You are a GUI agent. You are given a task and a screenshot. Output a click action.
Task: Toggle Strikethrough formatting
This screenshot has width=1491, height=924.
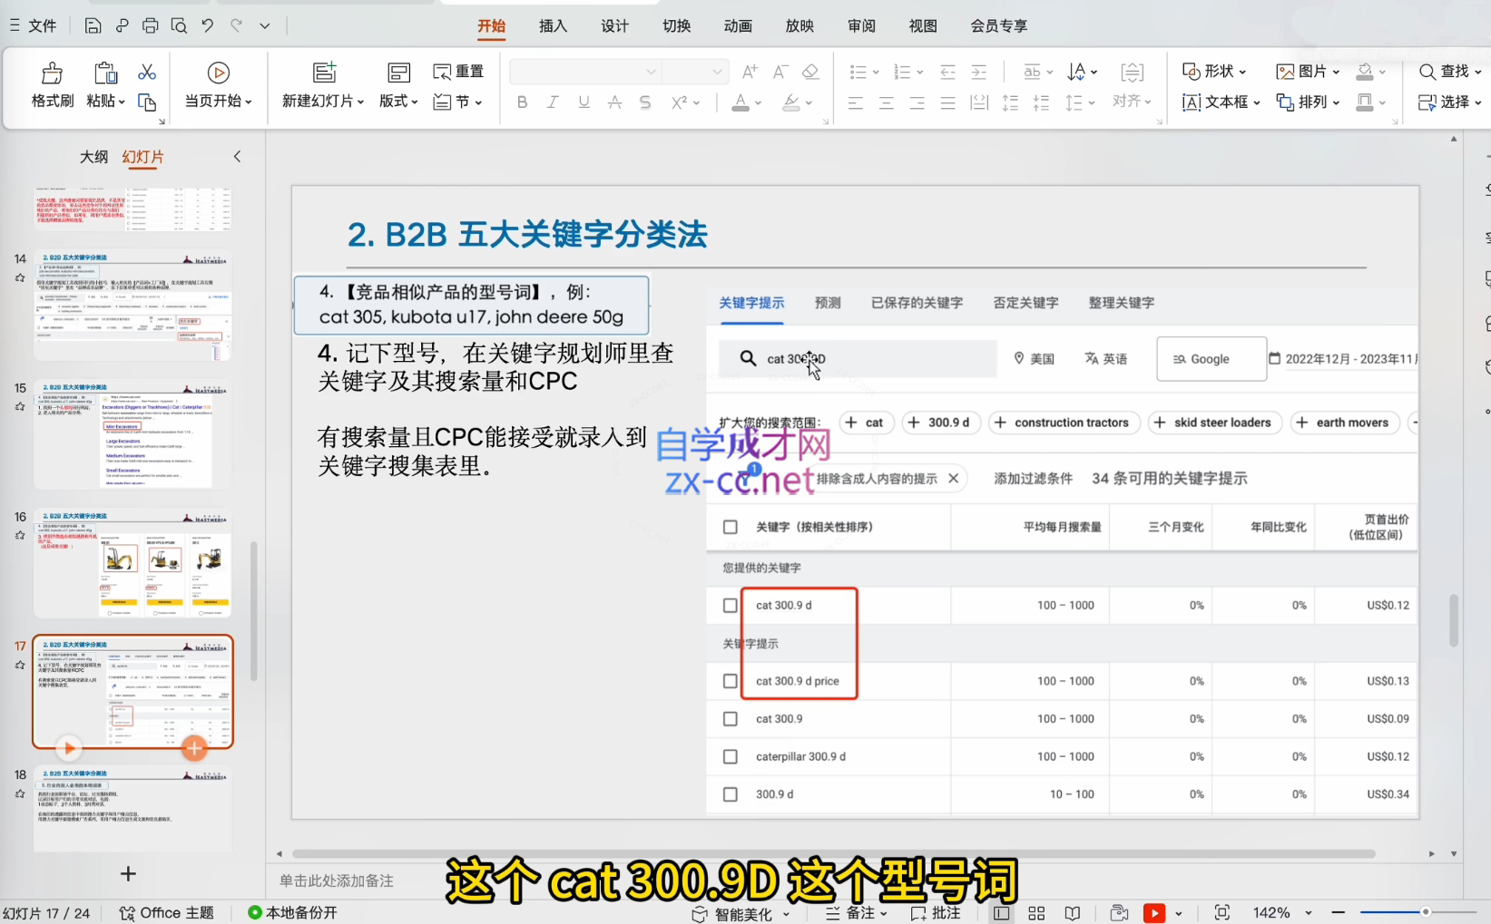[614, 102]
